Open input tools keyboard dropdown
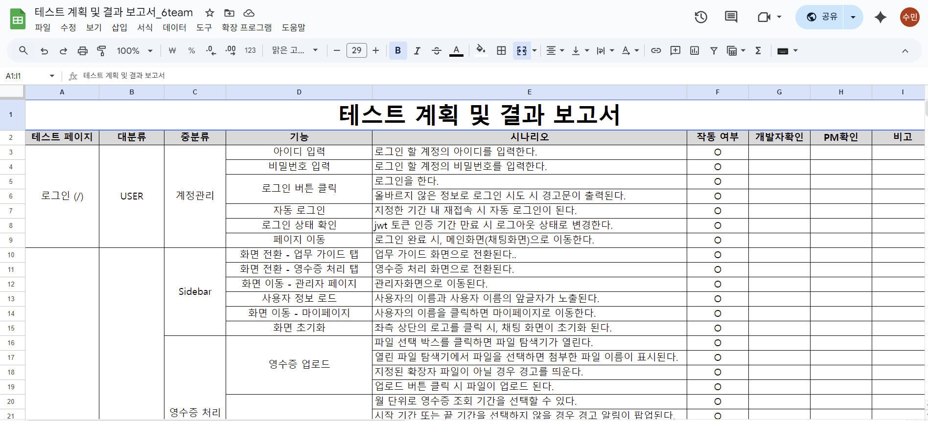The width and height of the screenshot is (928, 421). click(788, 50)
